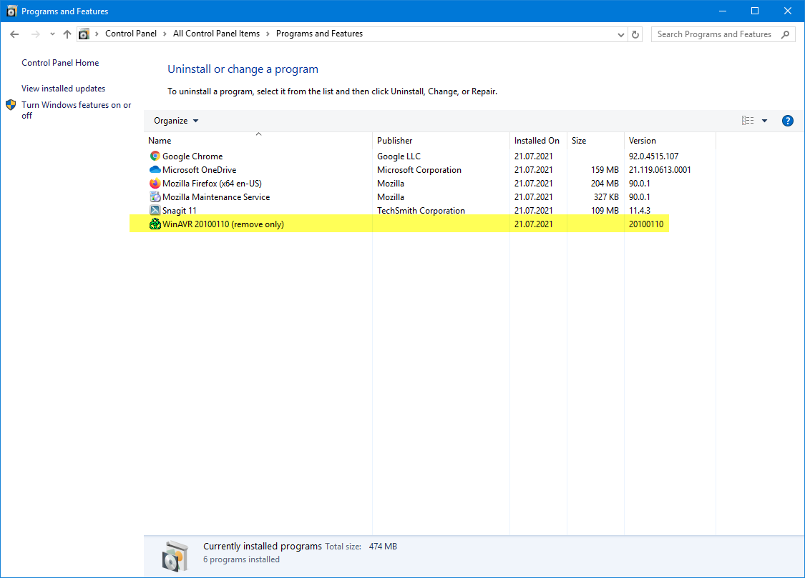Open recent locations dropdown arrow
Viewport: 805px width, 578px height.
52,34
